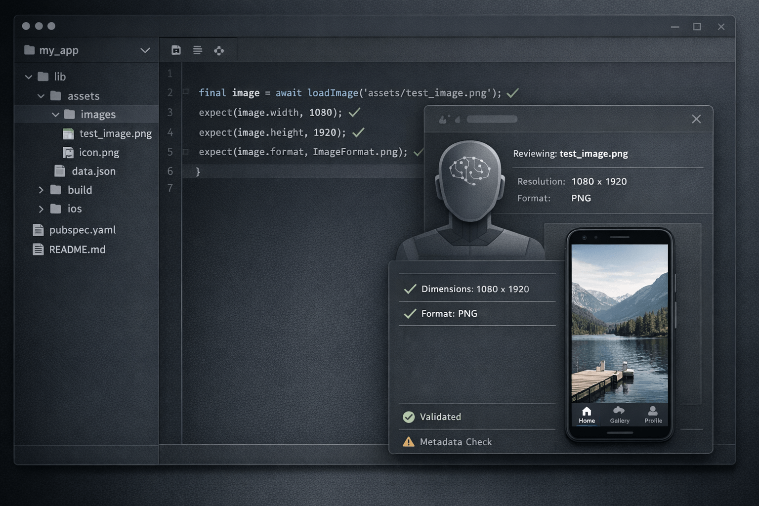Open the my_app project dropdown
This screenshot has width=759, height=506.
[x=145, y=50]
